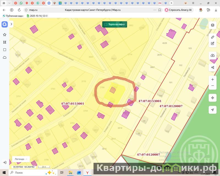Expand the left sidebar with chevron
The image size is (220, 176).
[x=11, y=24]
